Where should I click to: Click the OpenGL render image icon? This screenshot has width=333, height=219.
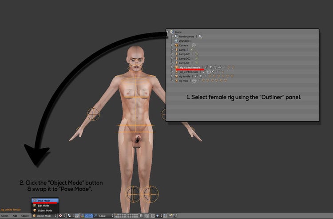click(x=170, y=216)
